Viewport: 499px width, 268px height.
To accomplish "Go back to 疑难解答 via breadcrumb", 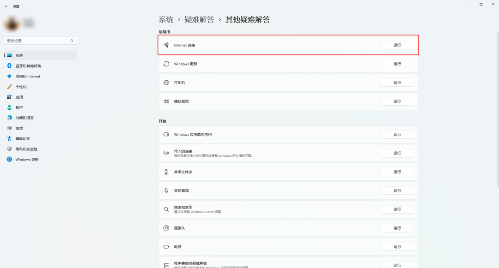I will point(200,20).
